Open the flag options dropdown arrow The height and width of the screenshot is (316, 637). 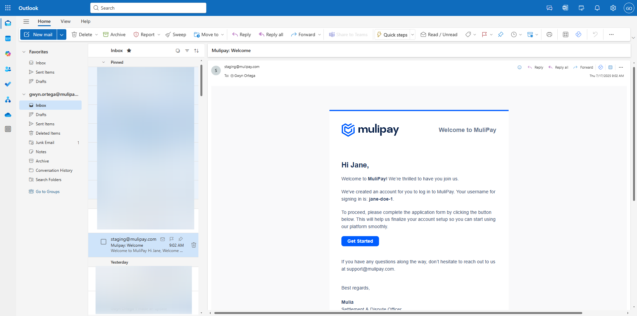[x=491, y=34]
